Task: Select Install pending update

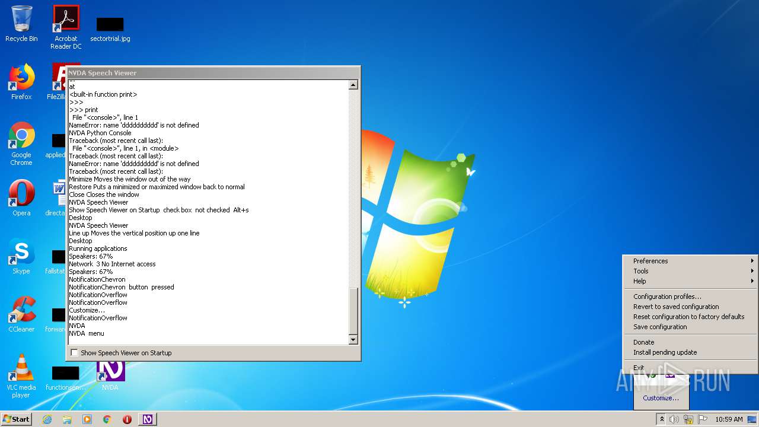Action: 690,352
